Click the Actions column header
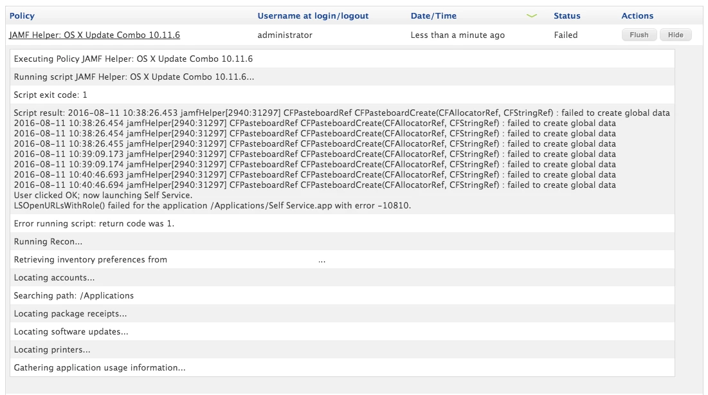The image size is (708, 395). pos(637,16)
